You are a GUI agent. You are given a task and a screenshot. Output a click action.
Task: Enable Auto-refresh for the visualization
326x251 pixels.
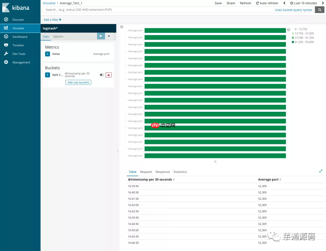(x=267, y=3)
